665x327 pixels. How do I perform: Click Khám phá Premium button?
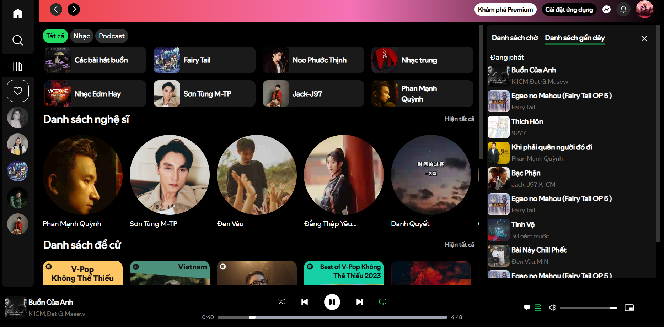coord(505,10)
